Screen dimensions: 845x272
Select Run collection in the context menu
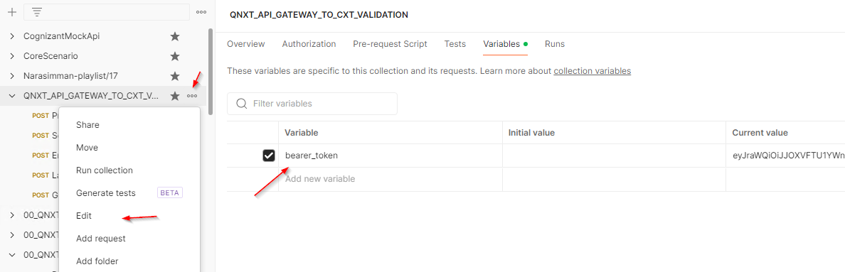click(x=105, y=170)
